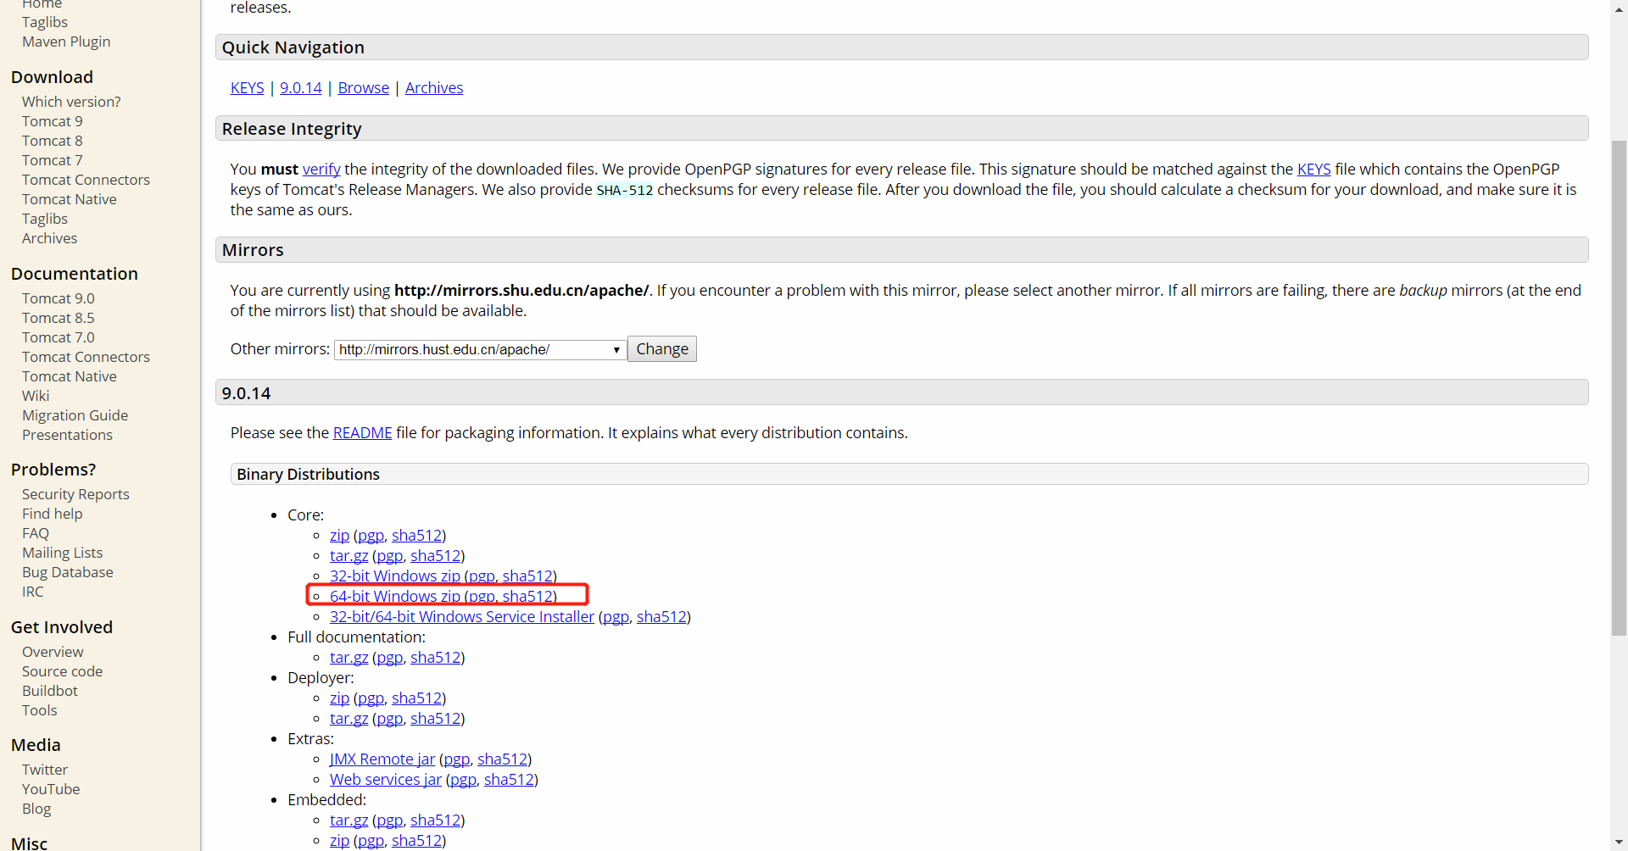Open pgp signature for Windows Service Installer

pyautogui.click(x=616, y=617)
